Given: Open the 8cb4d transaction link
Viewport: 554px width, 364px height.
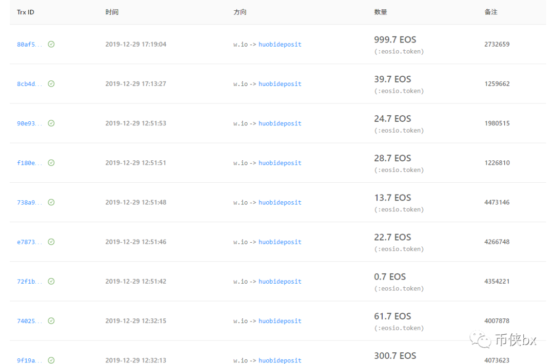Looking at the screenshot, I should [29, 84].
